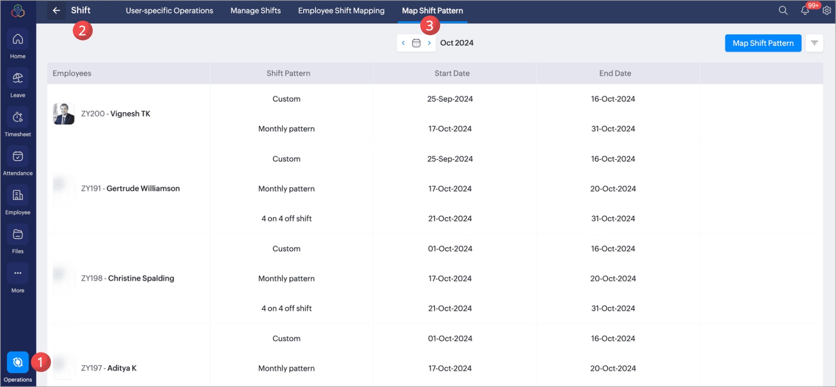This screenshot has height=387, width=836.
Task: Click Aditya K's Monthly pattern entry
Action: [x=287, y=368]
